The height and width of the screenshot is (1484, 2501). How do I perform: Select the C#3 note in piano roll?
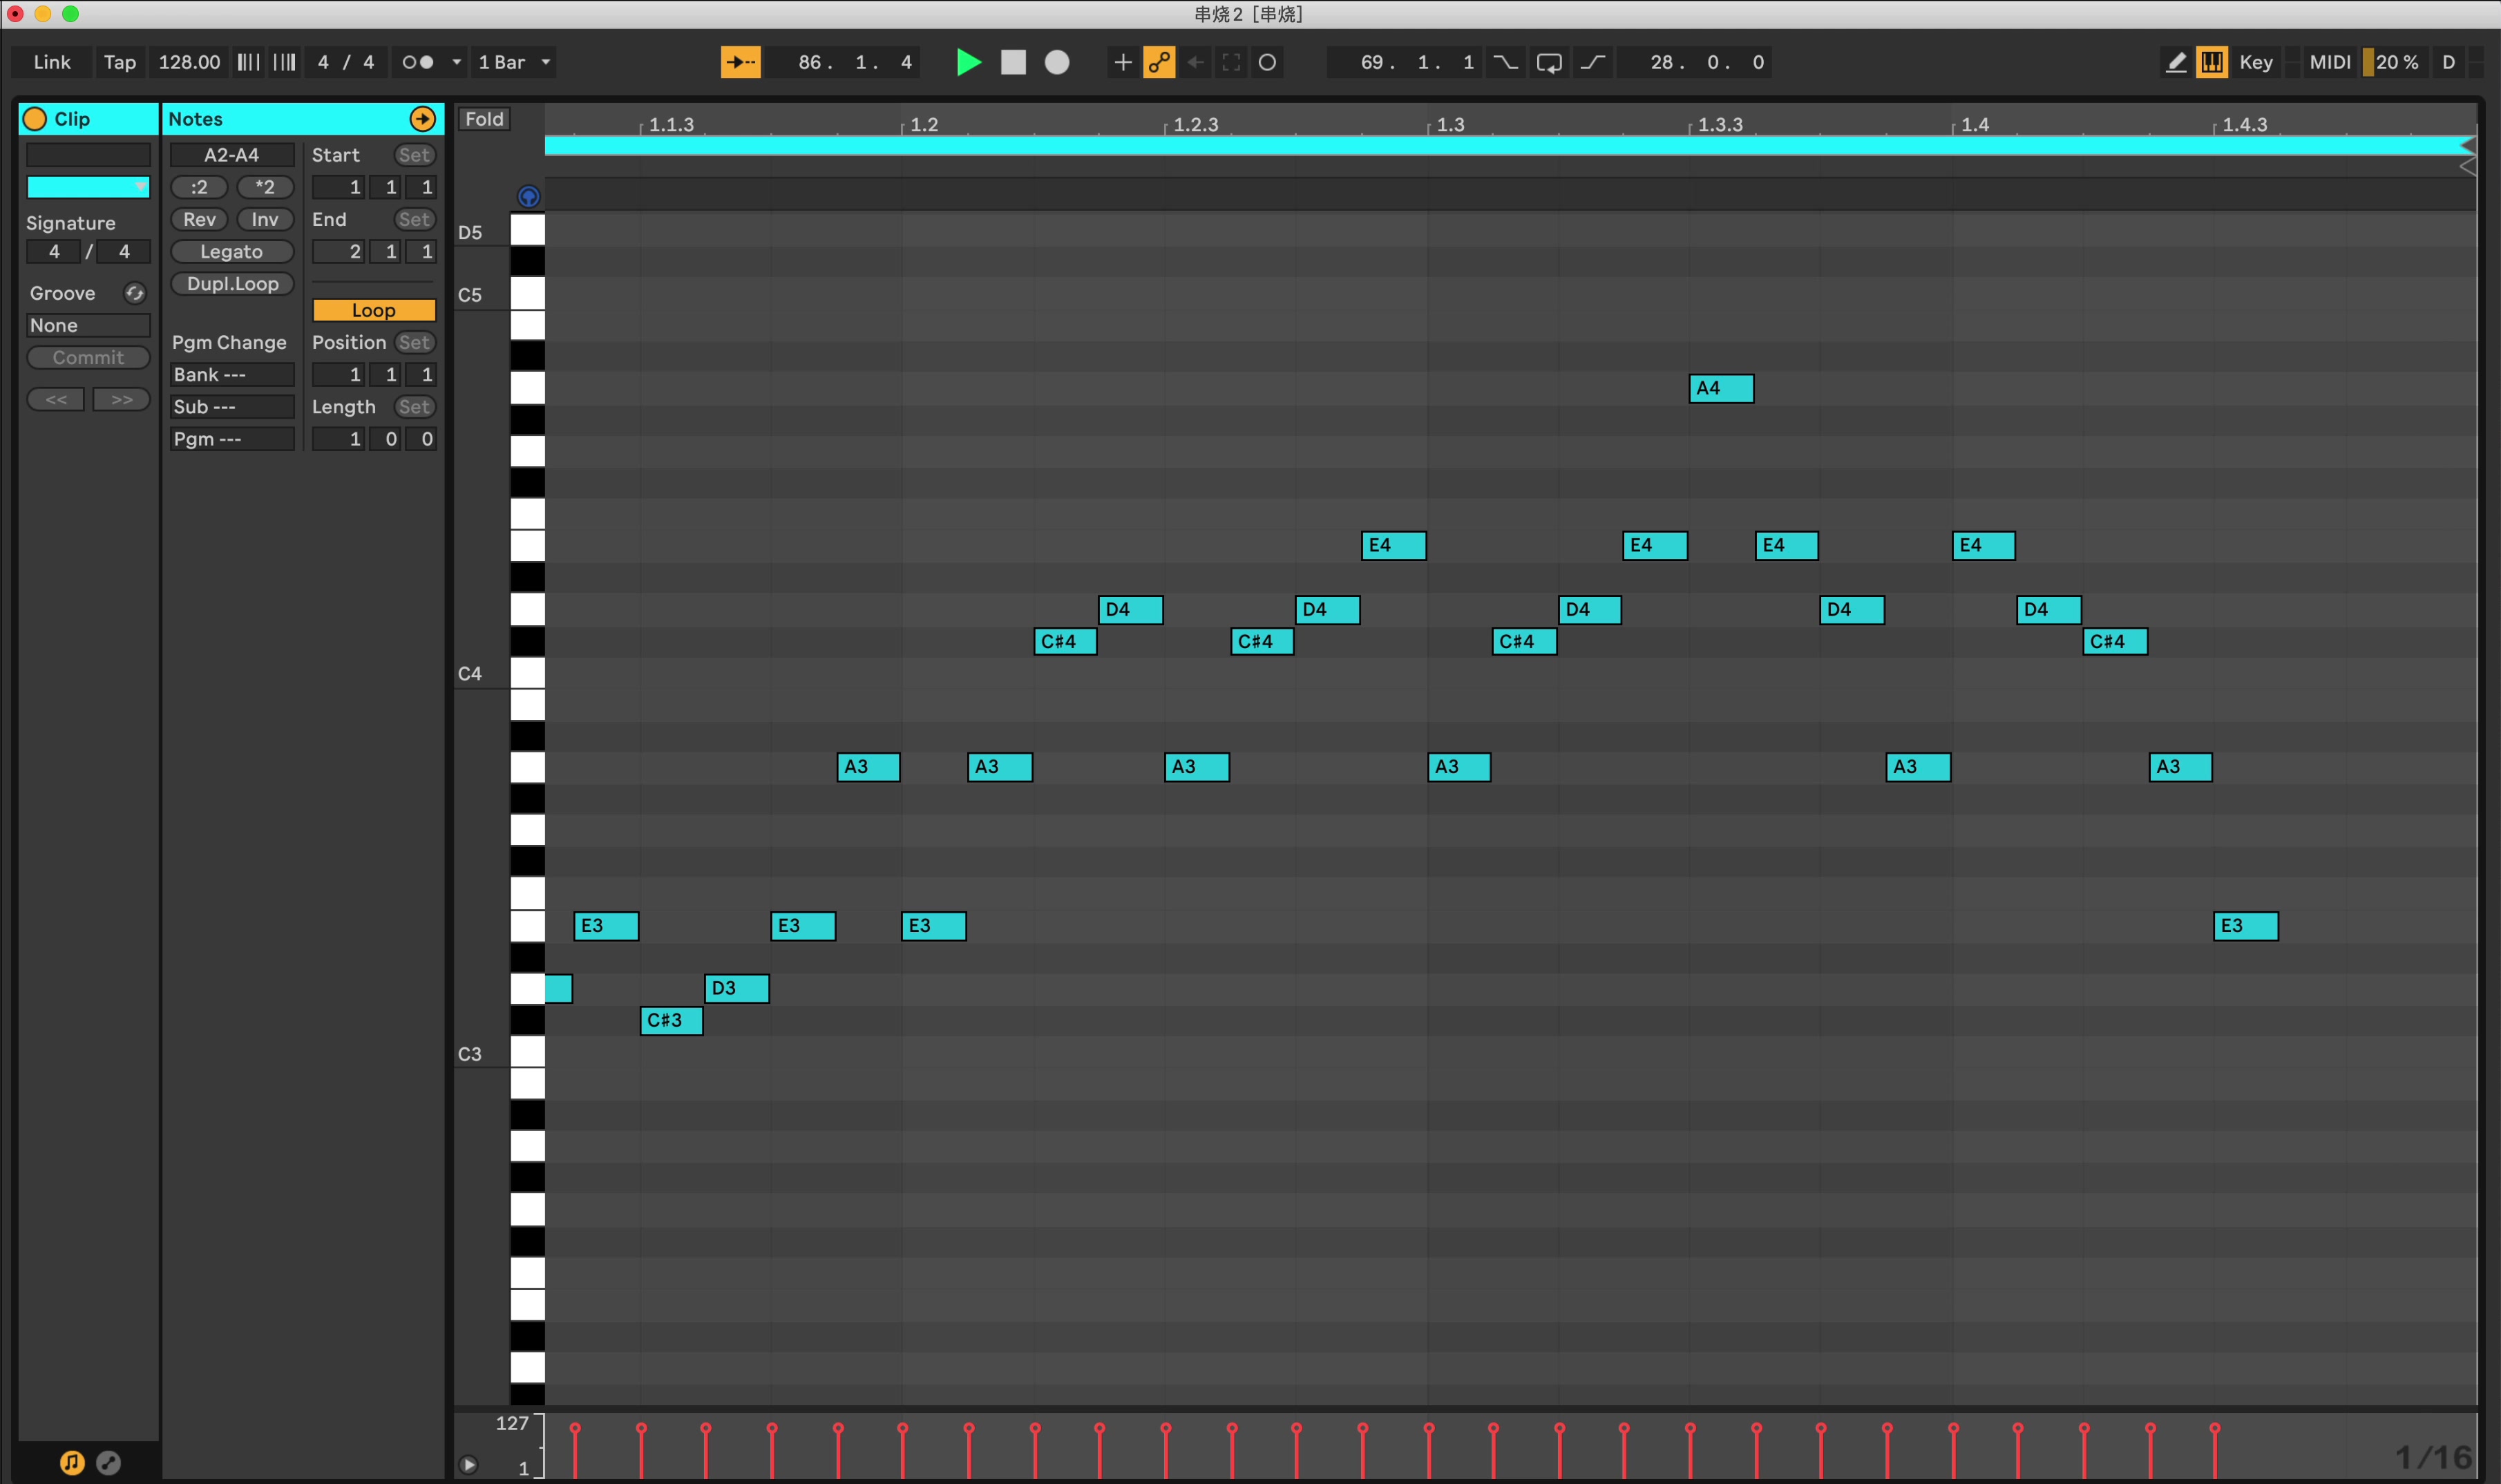(671, 1020)
